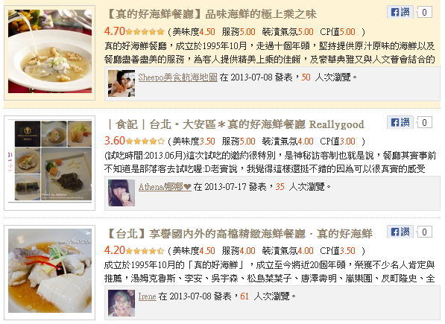This screenshot has width=445, height=324.
Task: Visit author link Athena娜娜
Action: point(165,187)
